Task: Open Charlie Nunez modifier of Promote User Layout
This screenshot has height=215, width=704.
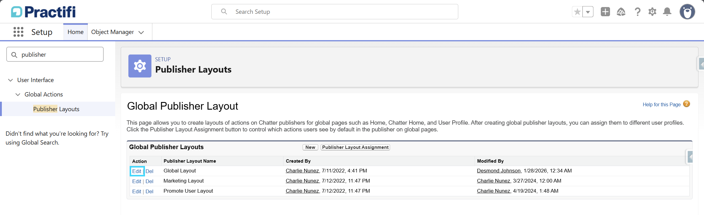Action: pos(494,191)
